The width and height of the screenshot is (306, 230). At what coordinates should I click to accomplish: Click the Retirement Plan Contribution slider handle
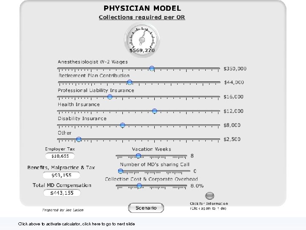pyautogui.click(x=130, y=82)
